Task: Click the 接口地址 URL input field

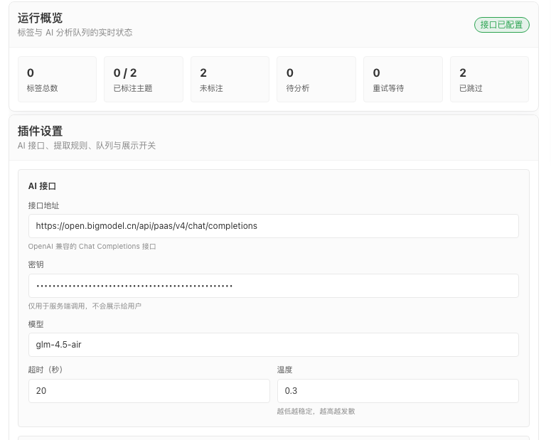Action: pos(274,226)
